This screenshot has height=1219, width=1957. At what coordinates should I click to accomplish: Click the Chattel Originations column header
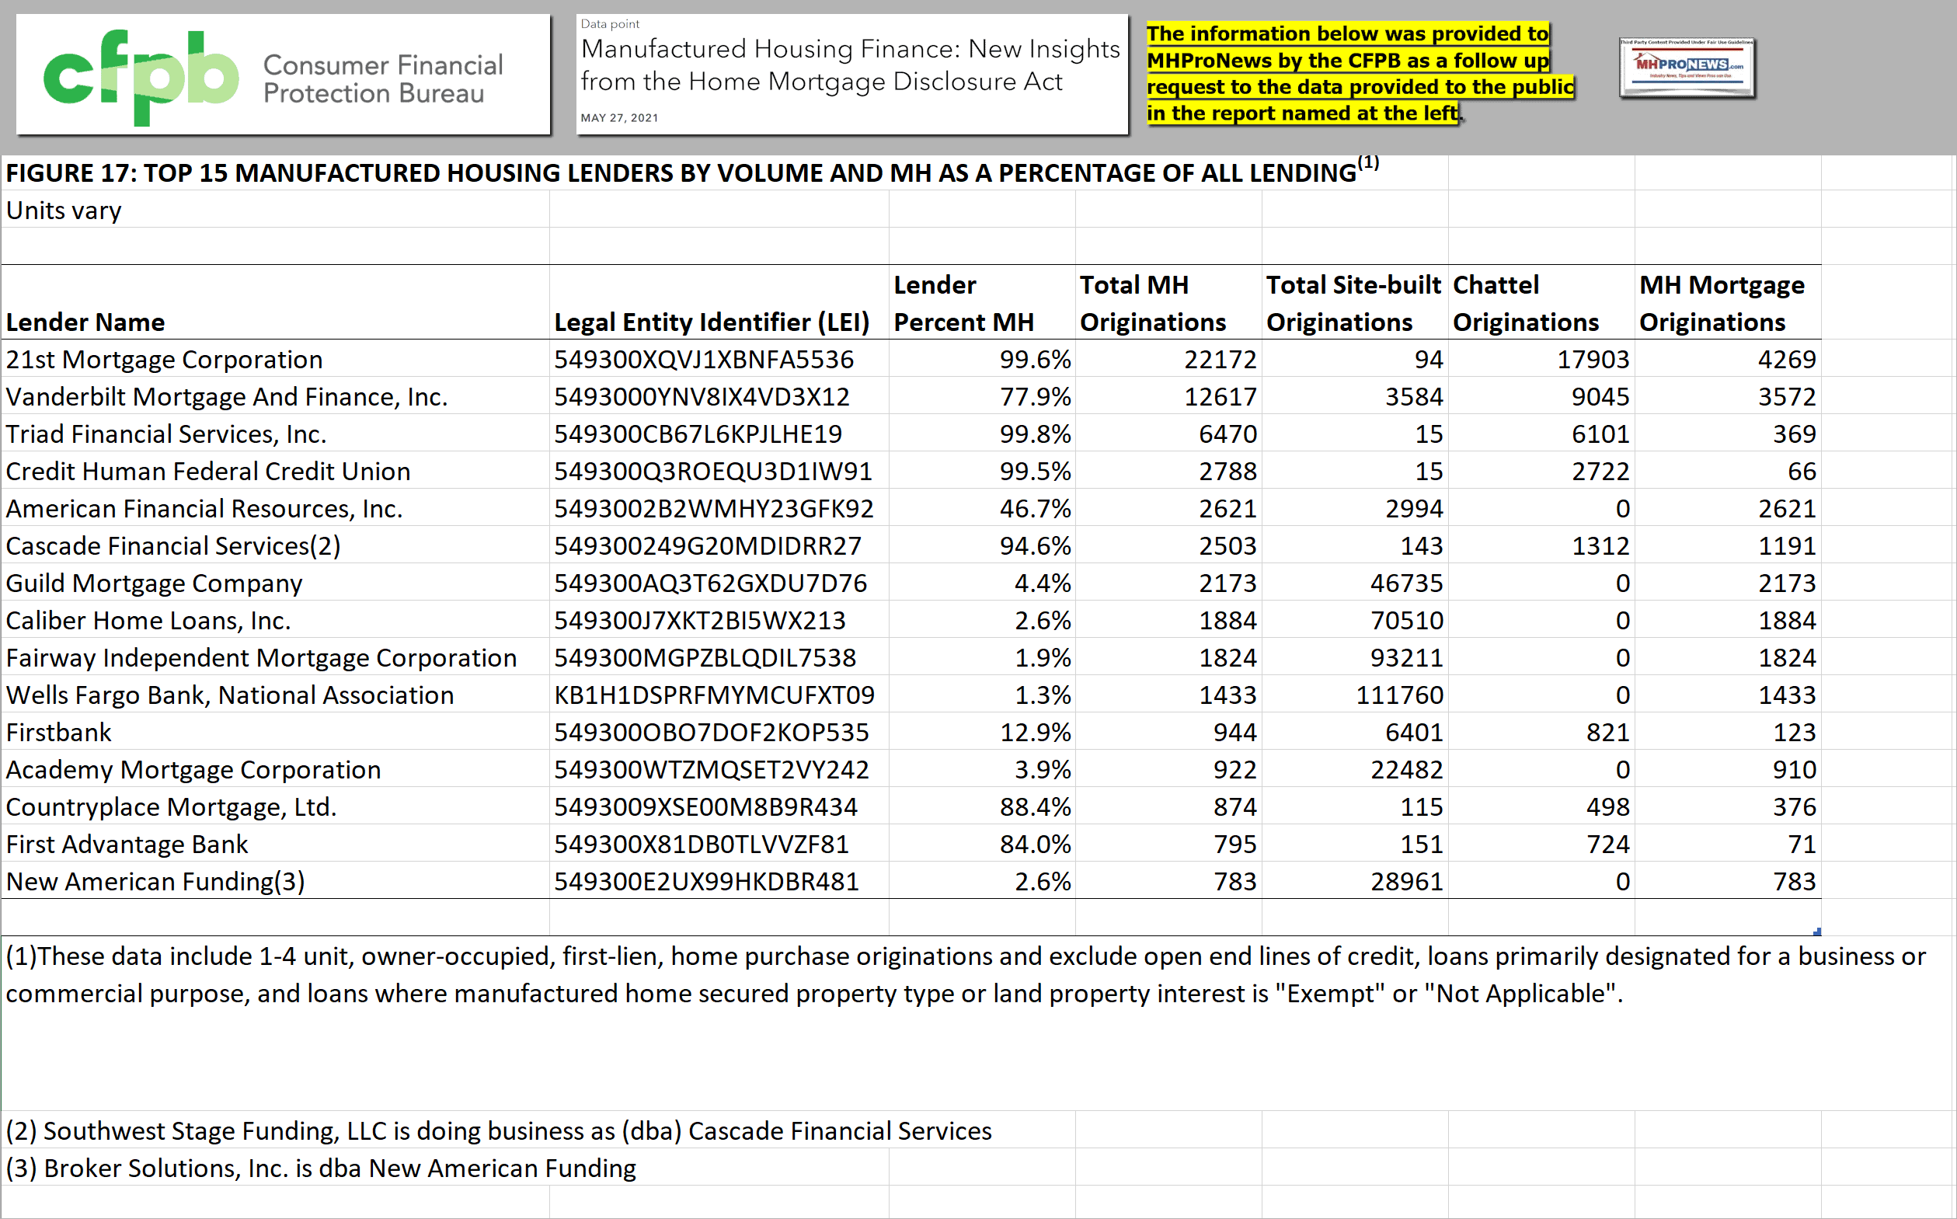click(x=1525, y=303)
